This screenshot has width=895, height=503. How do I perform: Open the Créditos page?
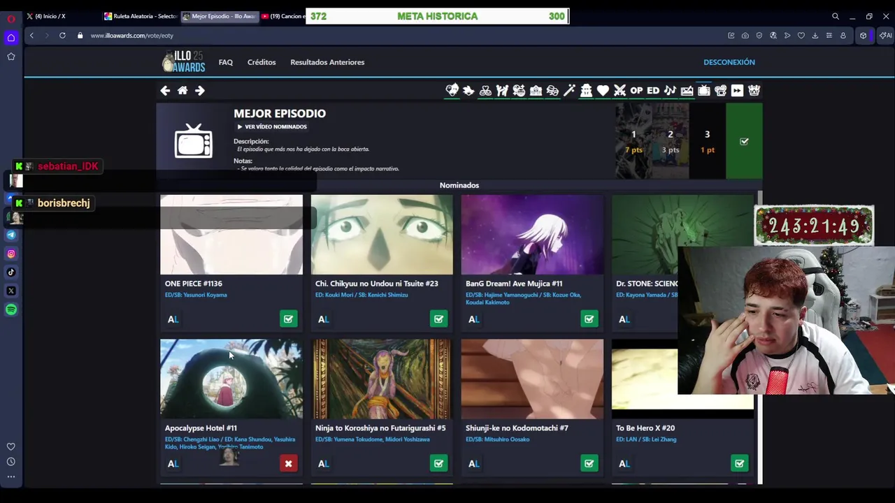point(262,62)
